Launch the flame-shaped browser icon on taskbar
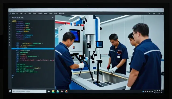 66,91
